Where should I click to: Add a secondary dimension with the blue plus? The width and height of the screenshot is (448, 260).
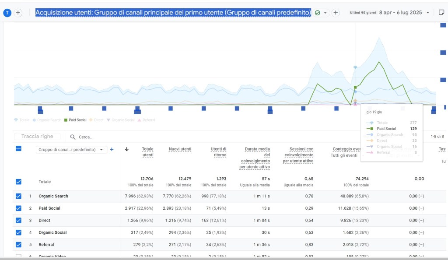pyautogui.click(x=112, y=149)
